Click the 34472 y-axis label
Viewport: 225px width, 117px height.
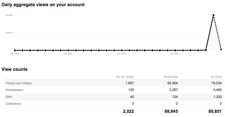click(x=9, y=33)
